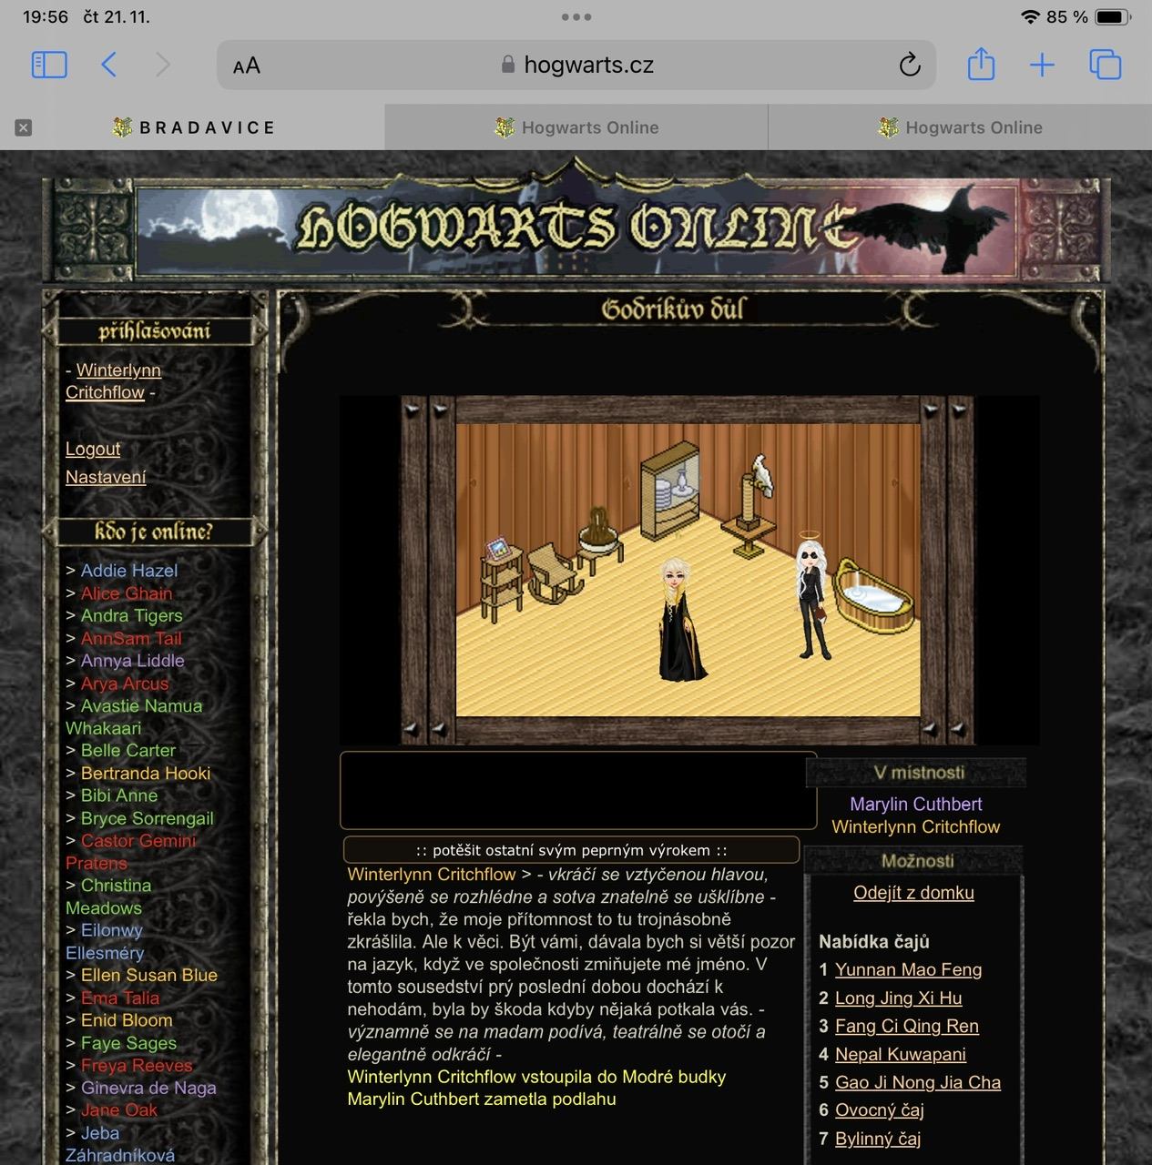
Task: Order Gao Ji Nong Jia Cha tea
Action: tap(918, 1083)
